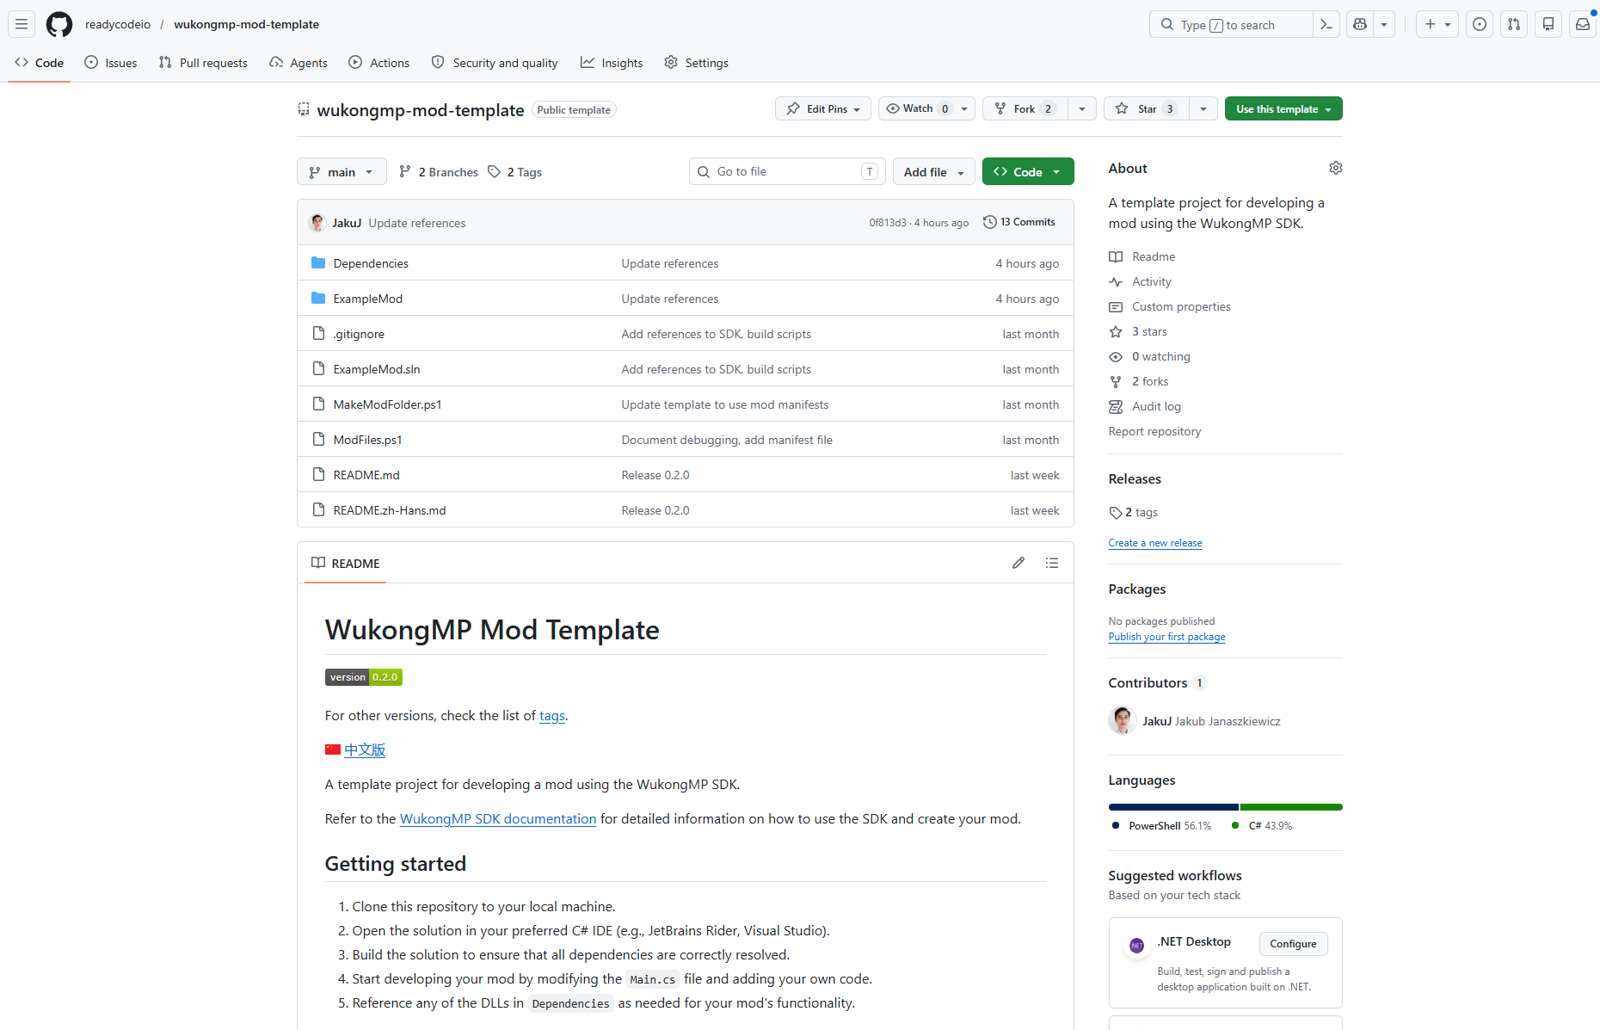This screenshot has height=1030, width=1600.
Task: Click JakuJ avatar in commit bar
Action: pyautogui.click(x=317, y=222)
